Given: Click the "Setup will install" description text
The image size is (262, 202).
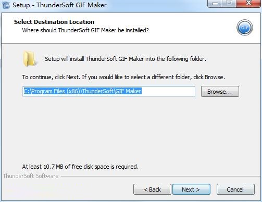Looking at the screenshot, I should 126,59.
